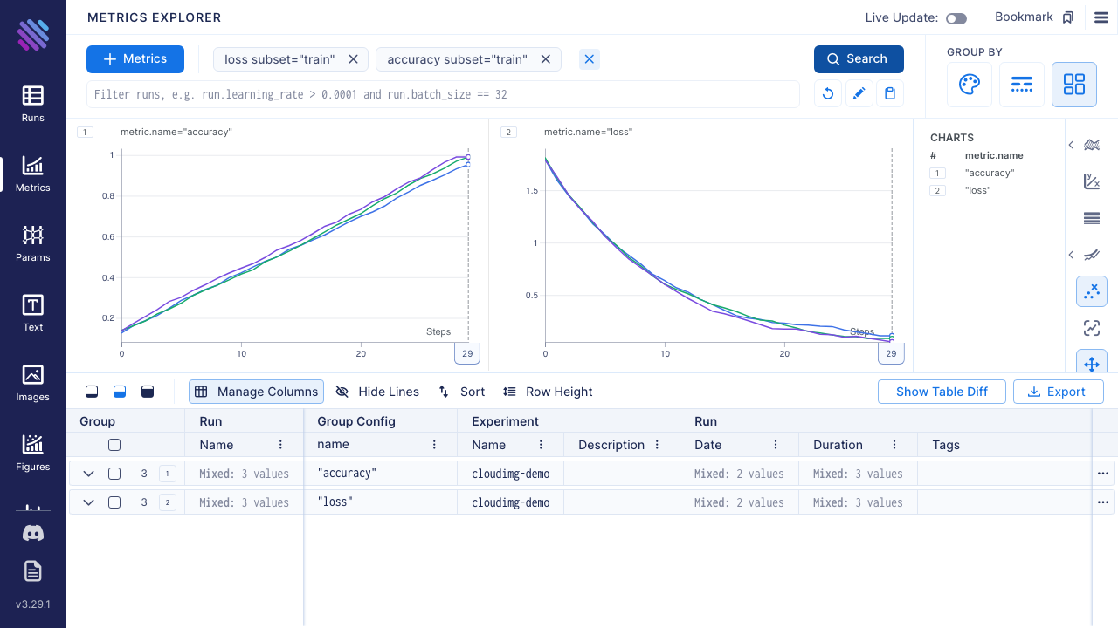This screenshot has height=628, width=1118.
Task: Open actions menu for "loss" row
Action: [1103, 502]
